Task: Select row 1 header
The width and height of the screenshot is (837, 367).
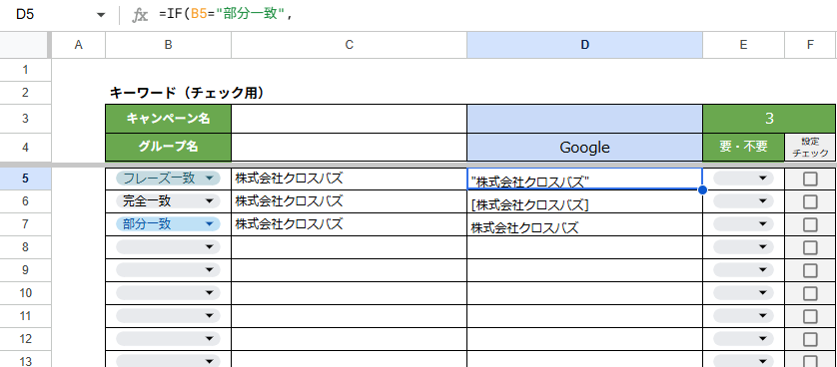Action: coord(25,70)
